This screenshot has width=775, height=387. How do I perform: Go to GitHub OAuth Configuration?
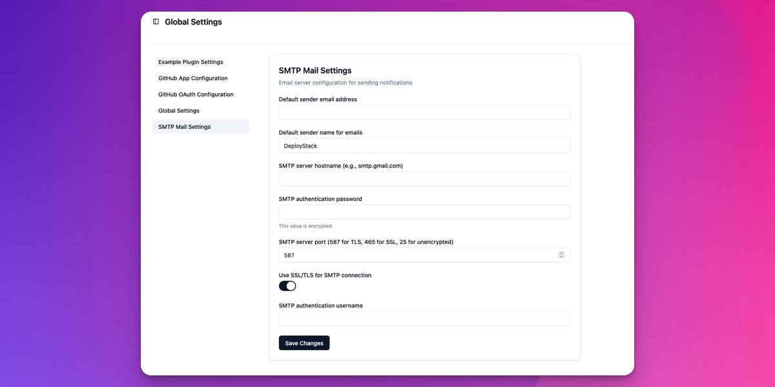pos(196,94)
